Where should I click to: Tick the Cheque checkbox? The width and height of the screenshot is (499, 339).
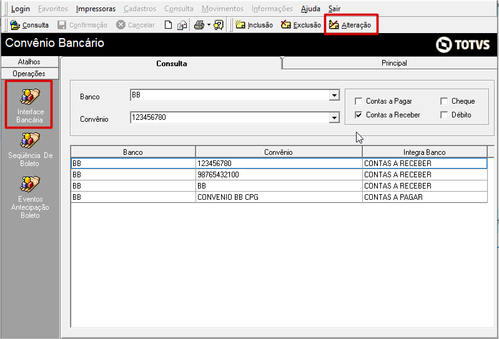click(444, 101)
